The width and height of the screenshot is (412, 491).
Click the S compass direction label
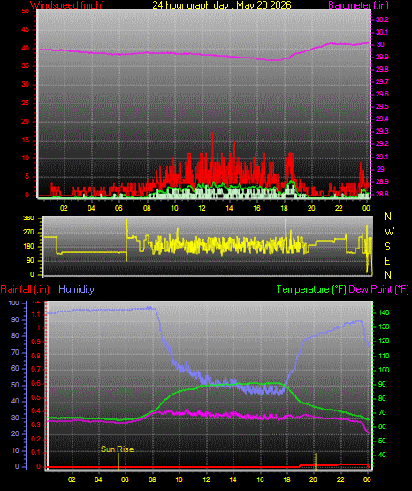coord(387,247)
